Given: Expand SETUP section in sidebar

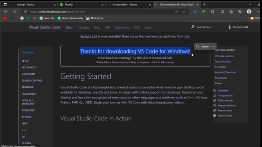Looking at the screenshot, I should tap(25, 61).
